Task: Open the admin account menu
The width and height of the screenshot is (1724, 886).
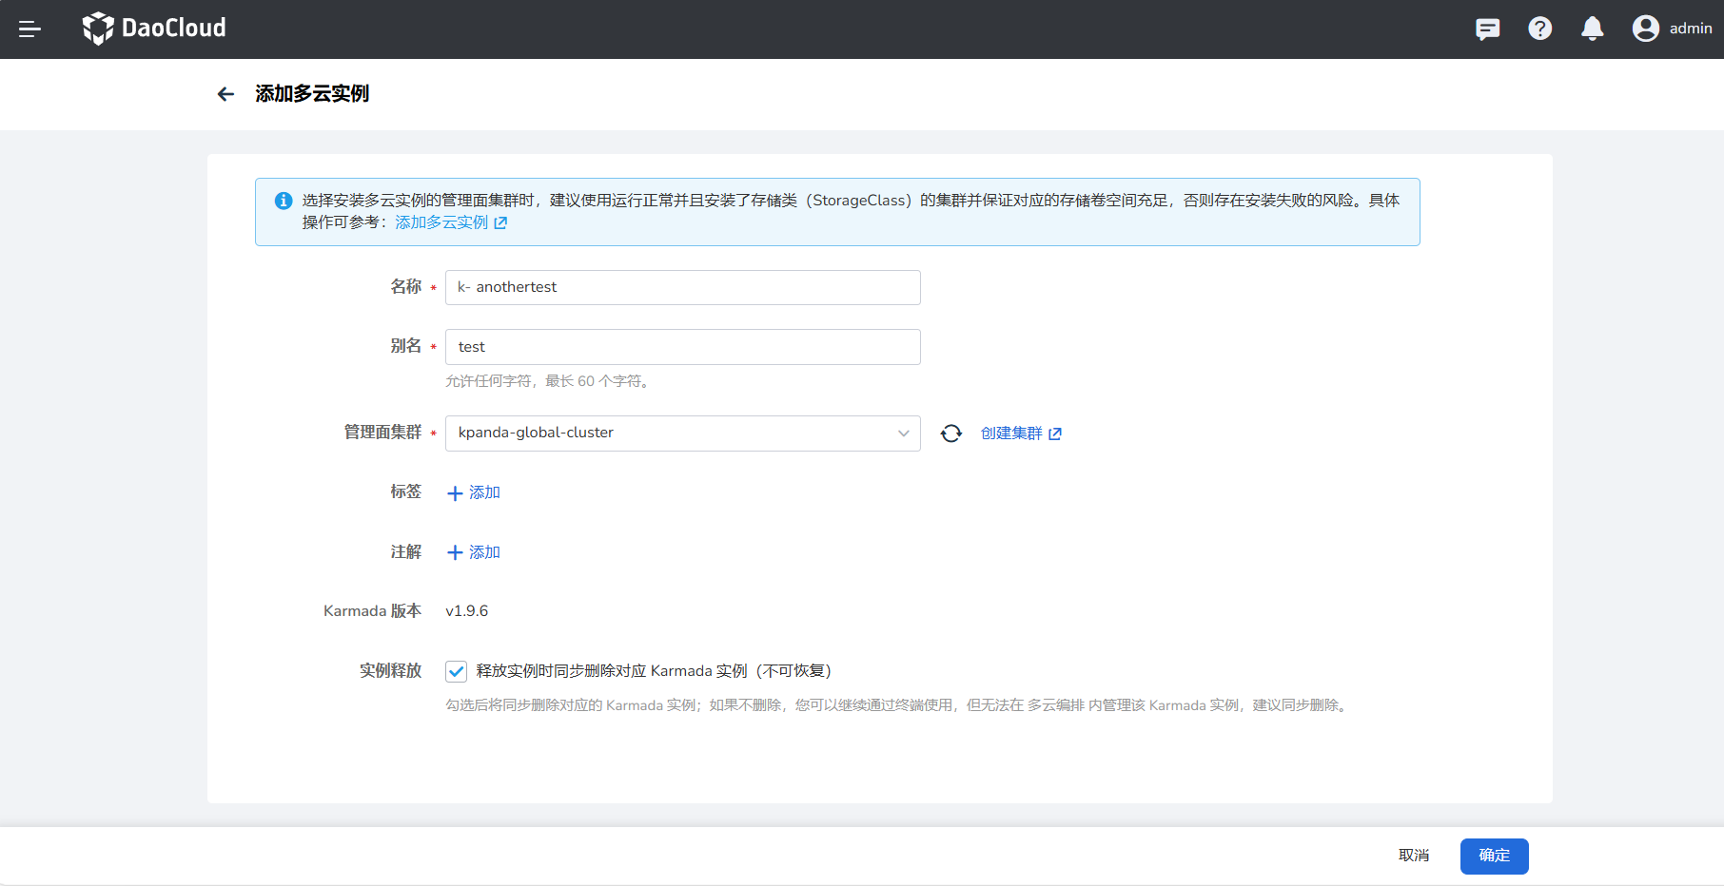Action: pos(1690,29)
